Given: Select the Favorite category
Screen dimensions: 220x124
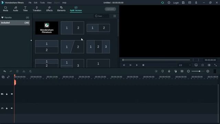Looking at the screenshot, I should 15,18.
